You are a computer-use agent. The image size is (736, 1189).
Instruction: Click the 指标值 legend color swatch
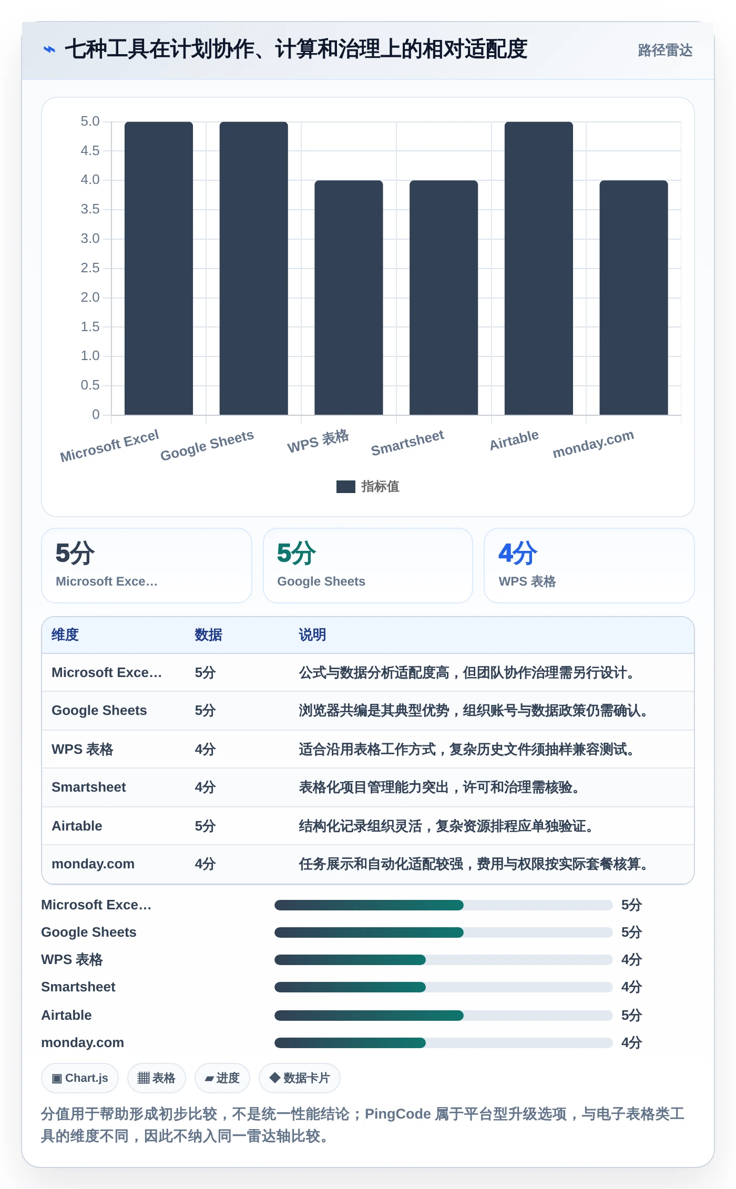345,487
